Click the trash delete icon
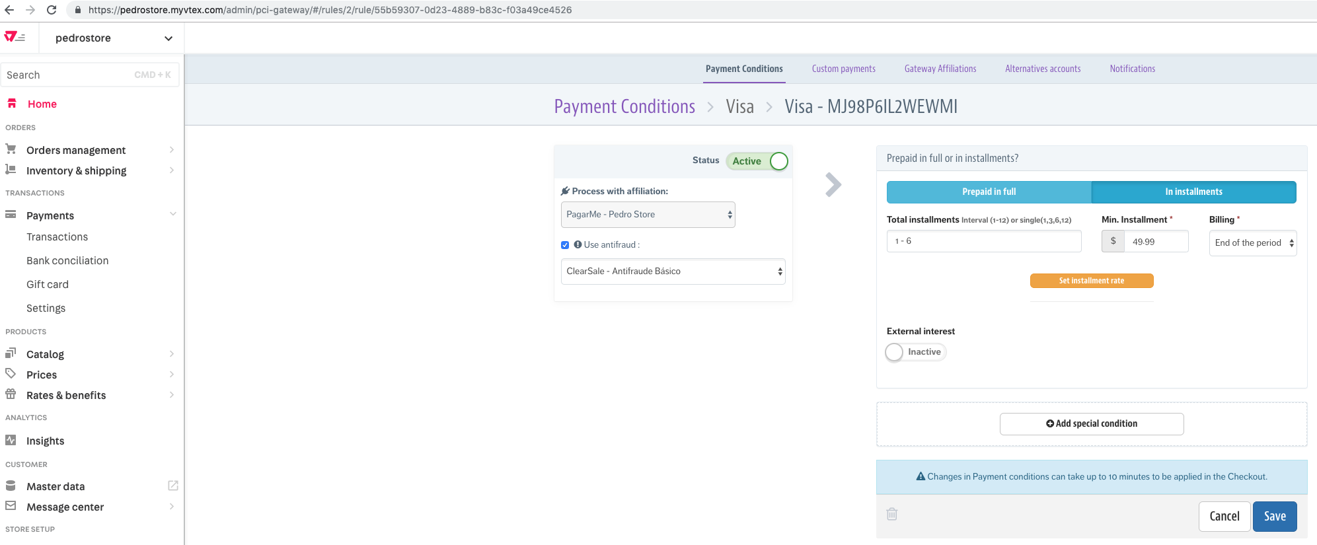The image size is (1317, 545). 891,514
